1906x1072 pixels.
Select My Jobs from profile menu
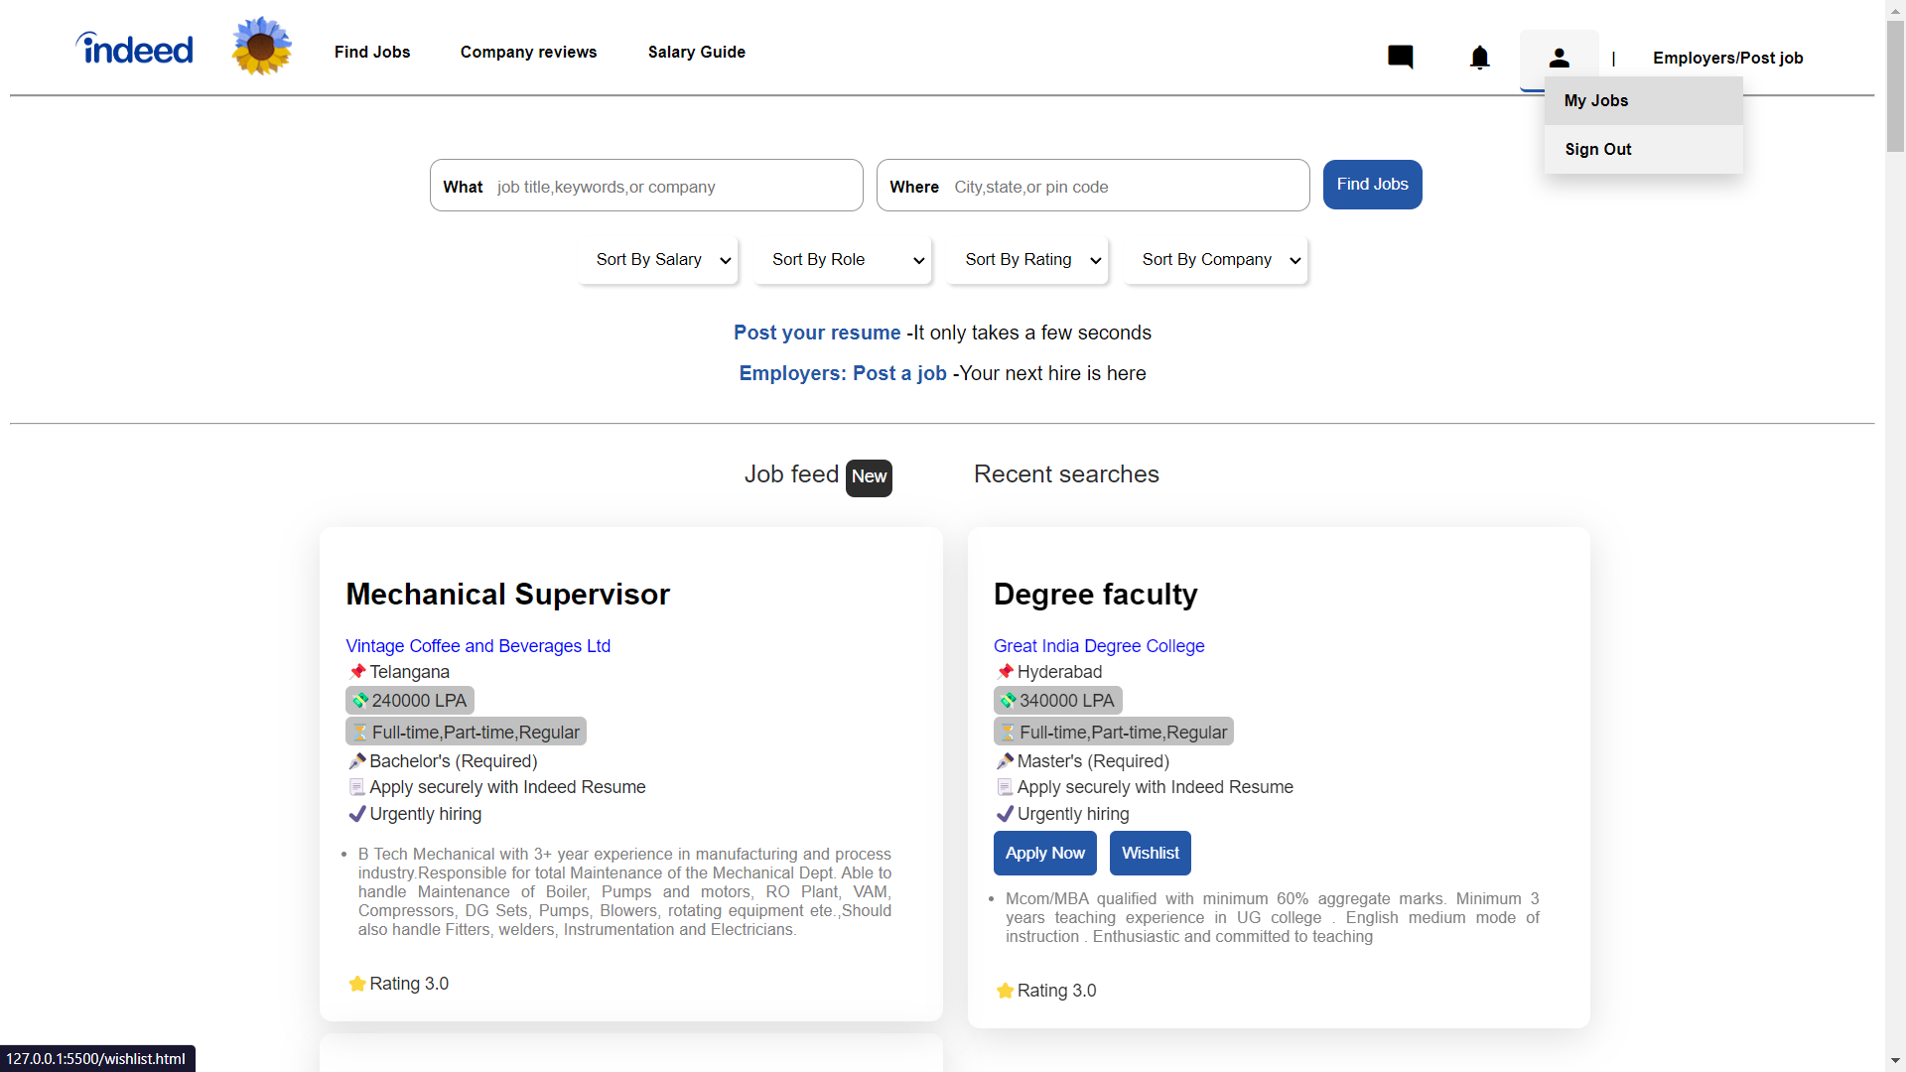coord(1643,100)
